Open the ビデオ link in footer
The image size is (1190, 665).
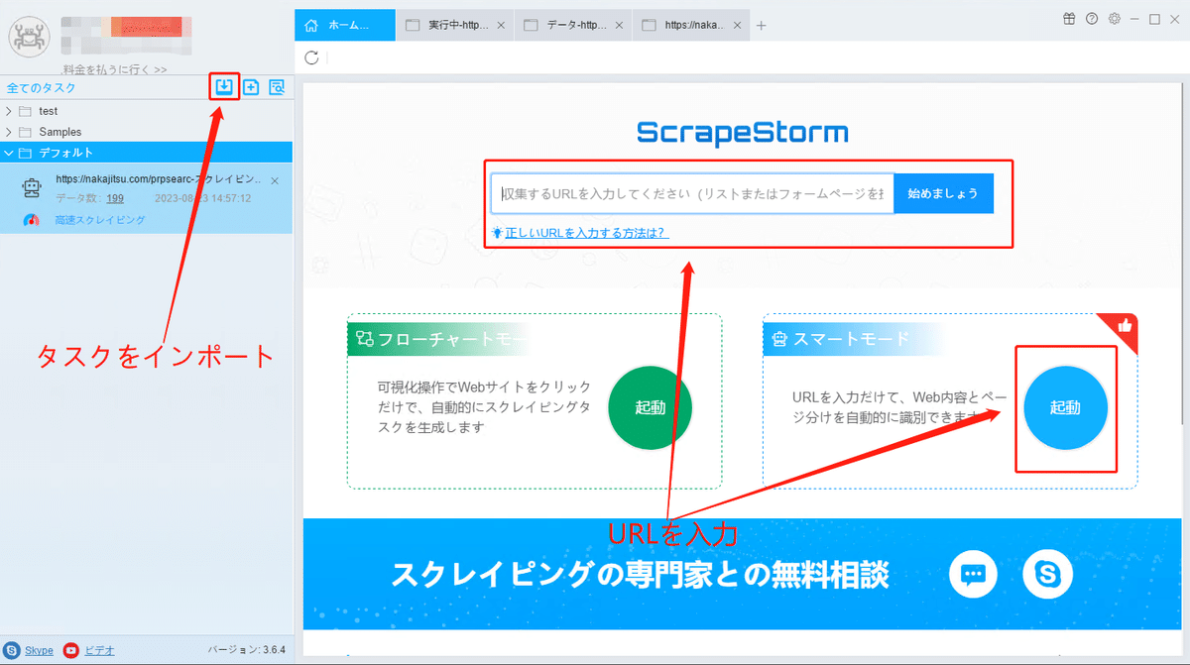pos(99,651)
